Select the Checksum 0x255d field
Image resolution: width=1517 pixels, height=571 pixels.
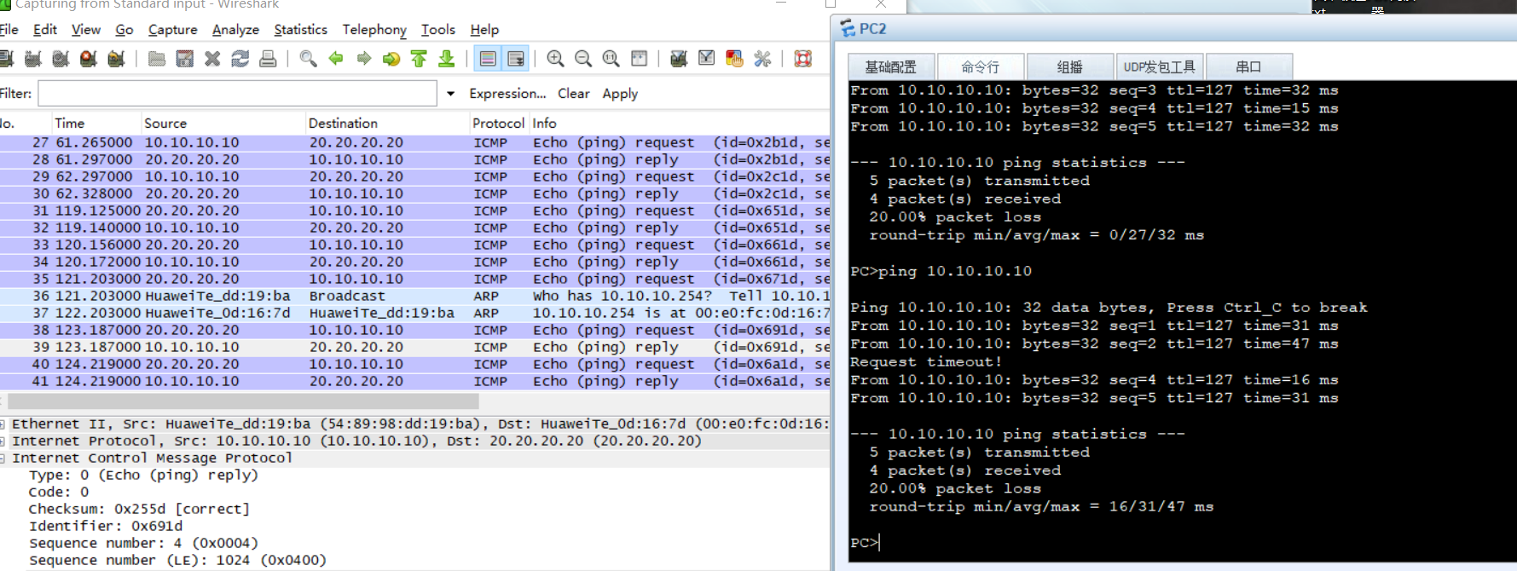139,509
